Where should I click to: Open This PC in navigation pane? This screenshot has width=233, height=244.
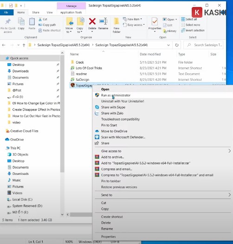point(15,148)
